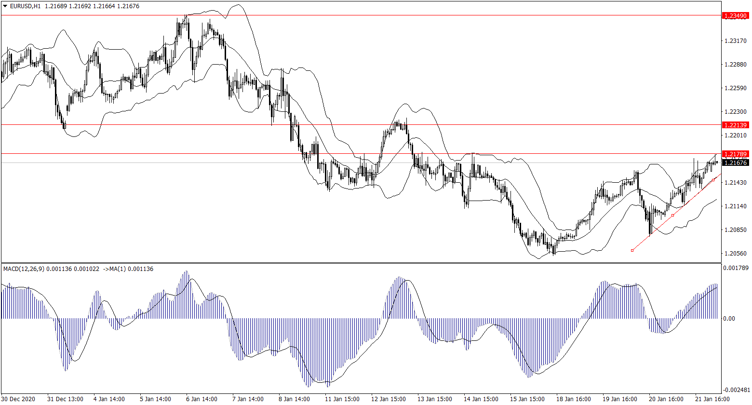
Task: Click the 13 Jan 15:00 time label
Action: (435, 399)
